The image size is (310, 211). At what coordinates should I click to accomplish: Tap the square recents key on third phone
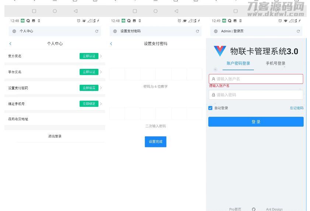[x=236, y=11]
